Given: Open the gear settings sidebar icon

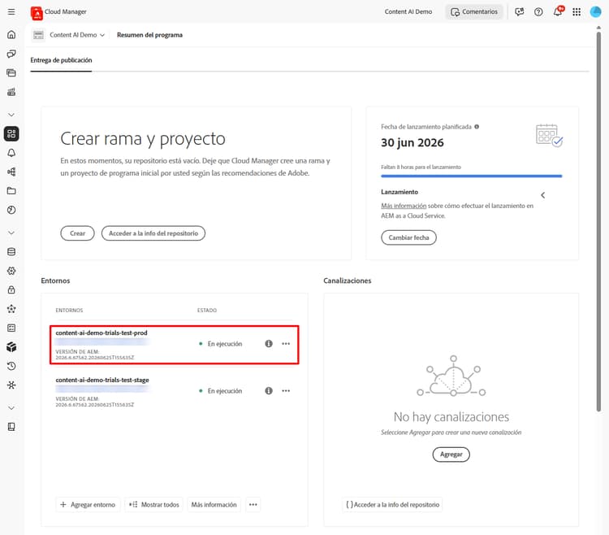Looking at the screenshot, I should [11, 271].
